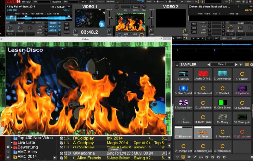This screenshot has width=253, height=161.
Task: Trigger the Circle Screen sample pad
Action: (x=222, y=104)
